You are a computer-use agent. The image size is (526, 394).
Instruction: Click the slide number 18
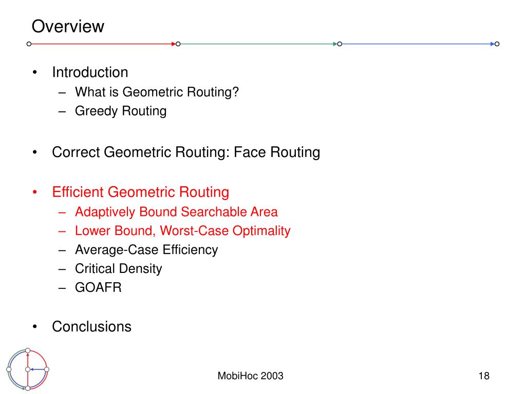484,376
